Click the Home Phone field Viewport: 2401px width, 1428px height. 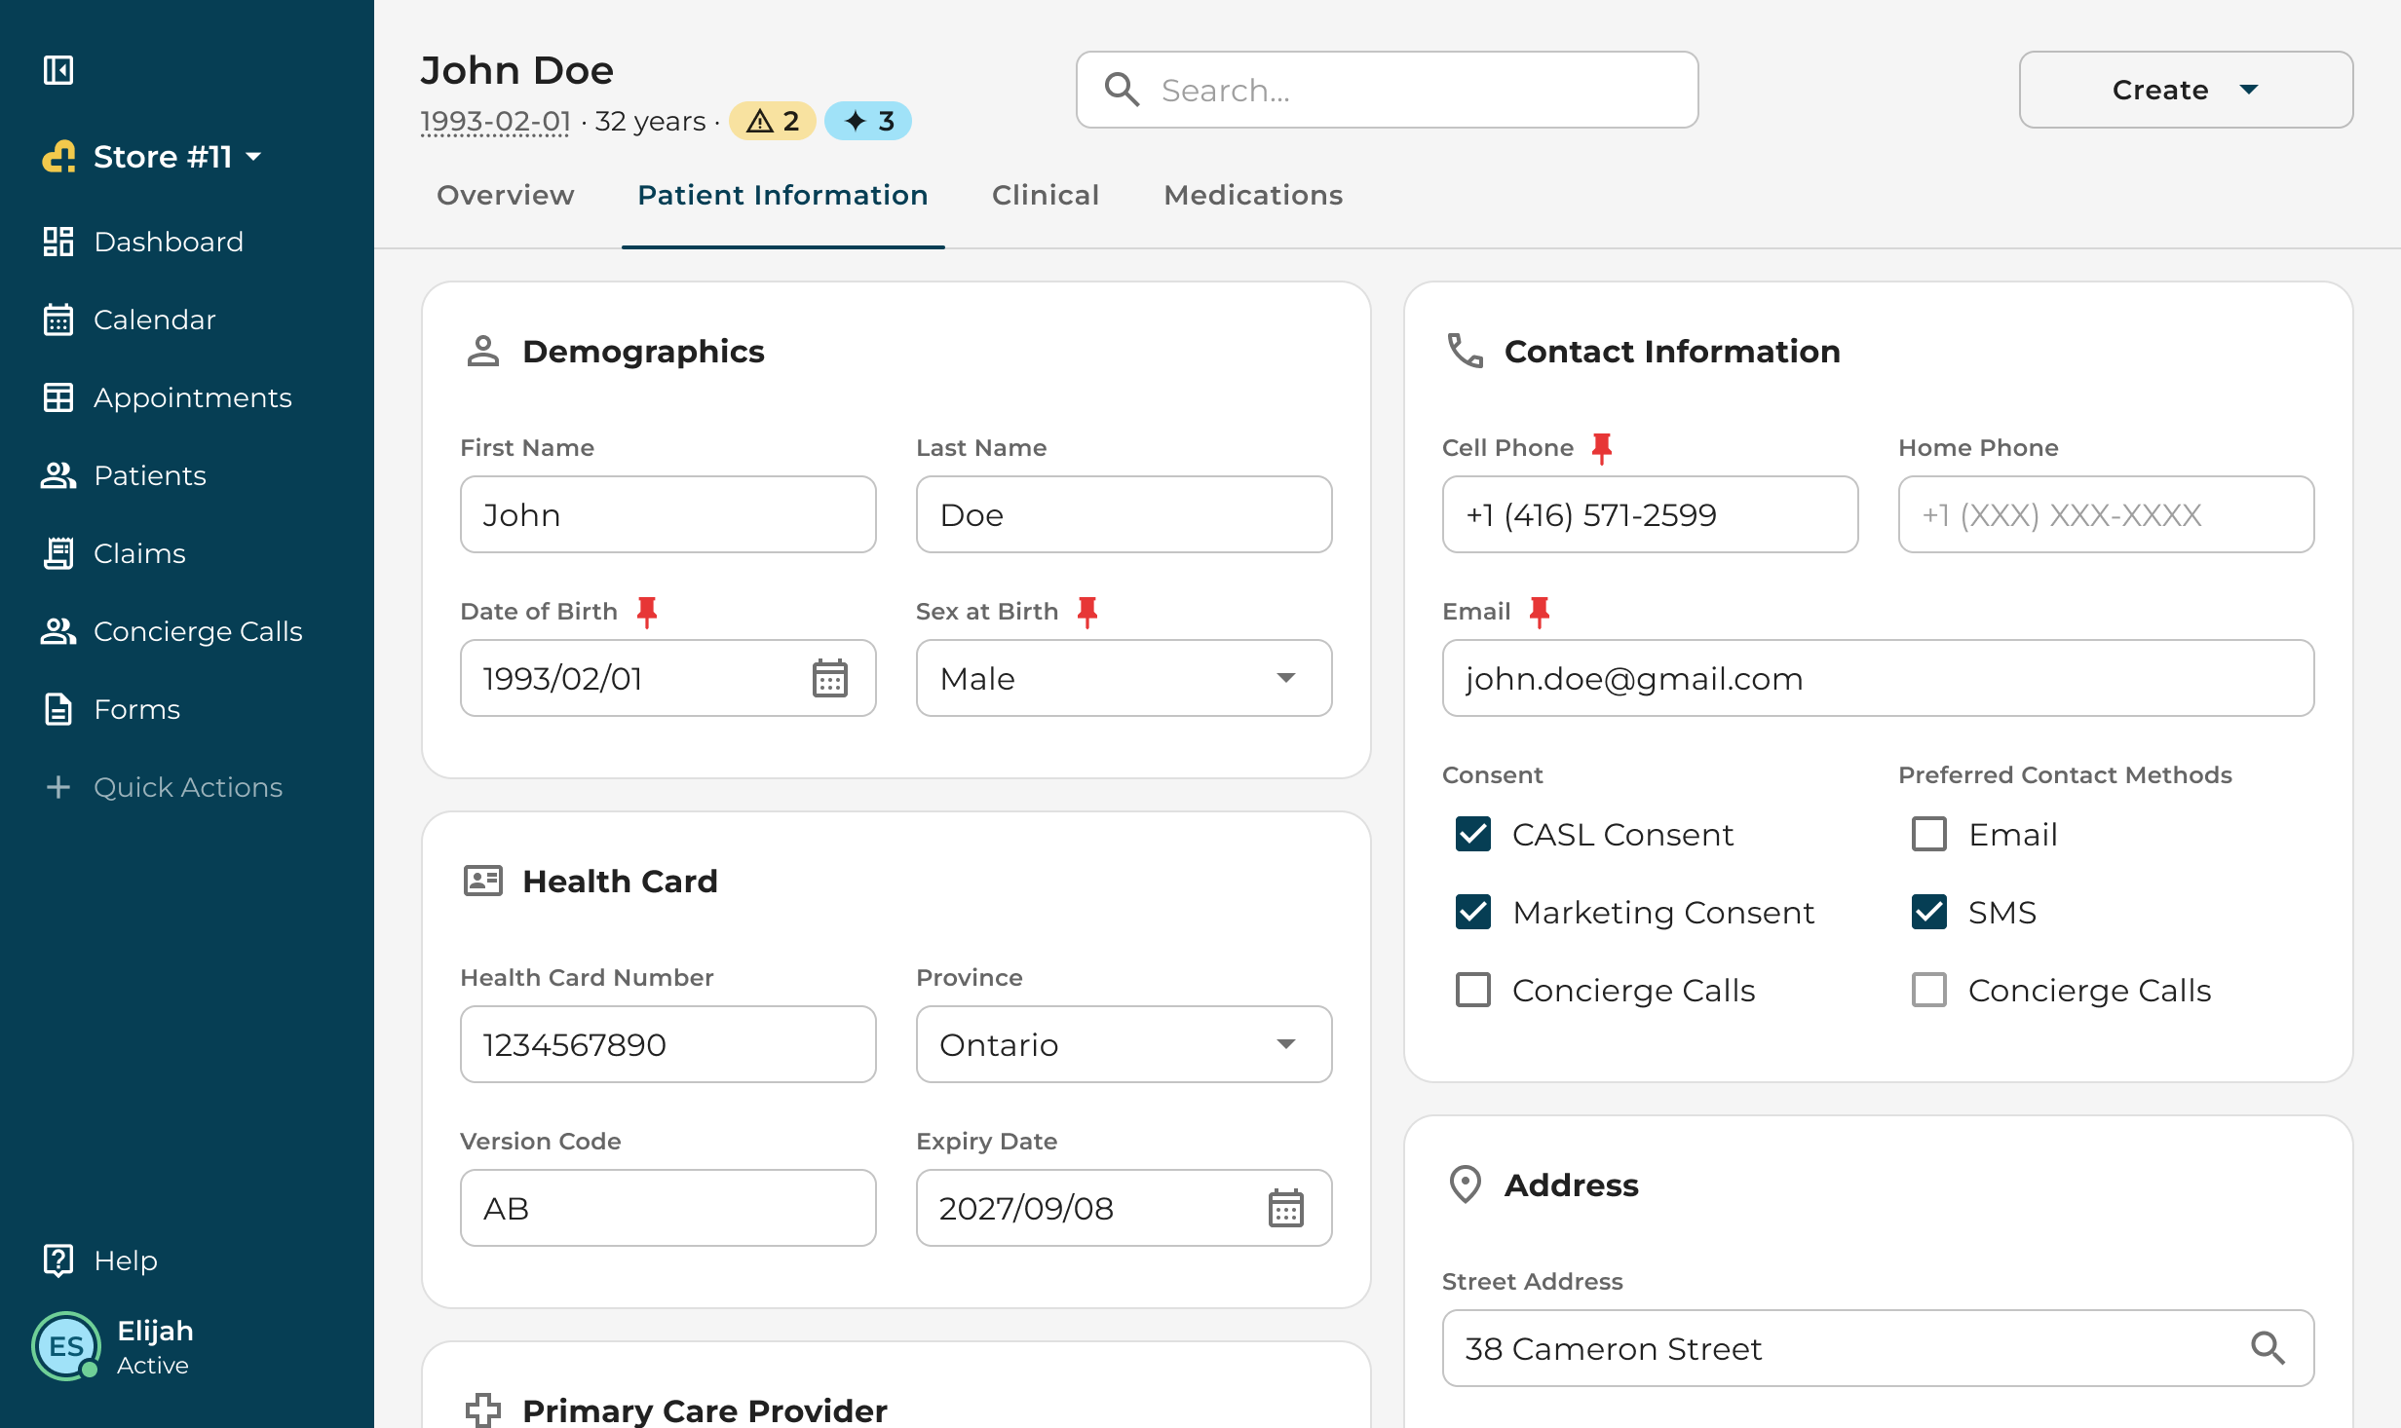pos(2106,514)
